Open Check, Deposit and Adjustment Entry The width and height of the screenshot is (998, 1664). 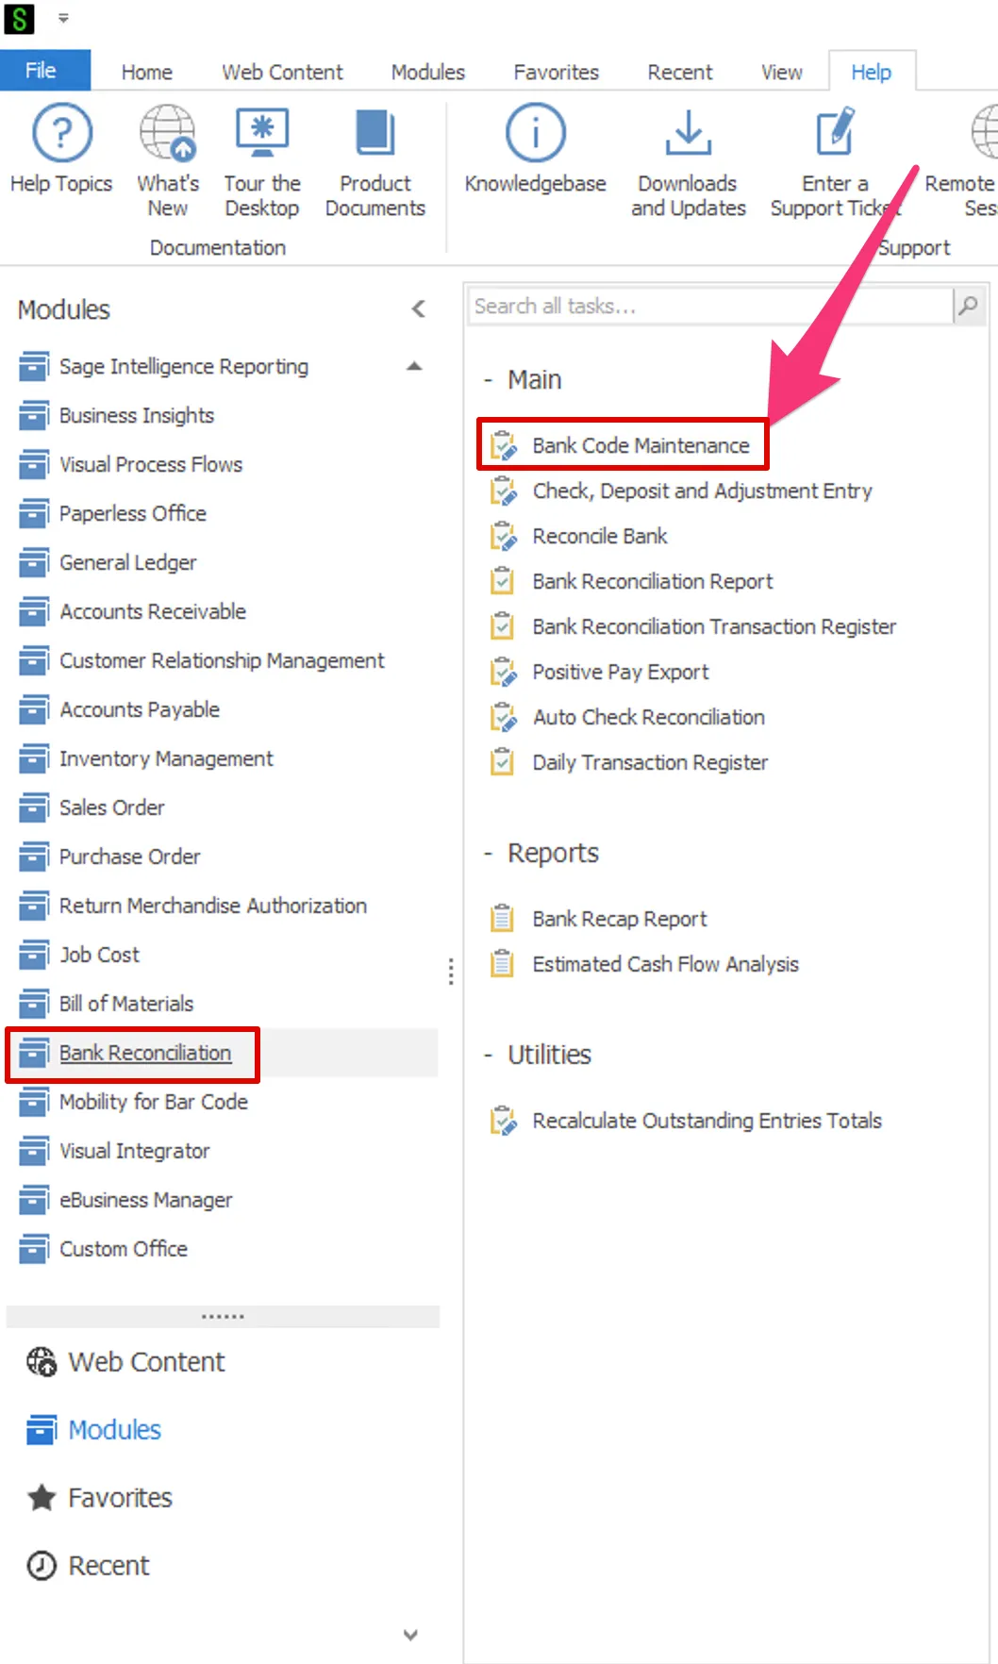(702, 491)
